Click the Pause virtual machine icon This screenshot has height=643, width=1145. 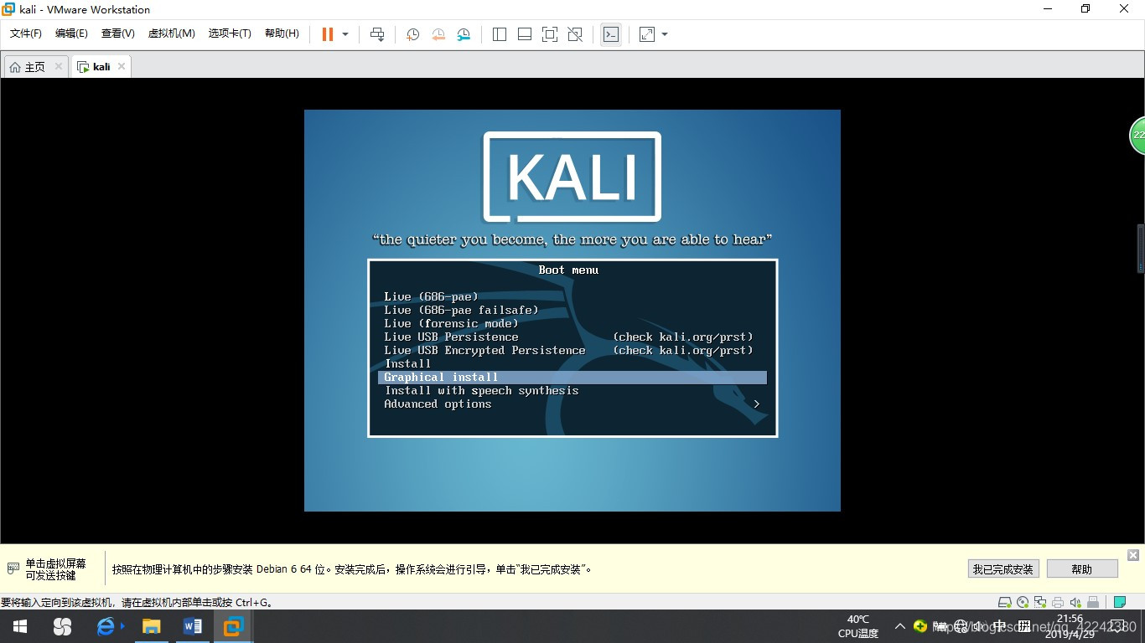point(328,34)
